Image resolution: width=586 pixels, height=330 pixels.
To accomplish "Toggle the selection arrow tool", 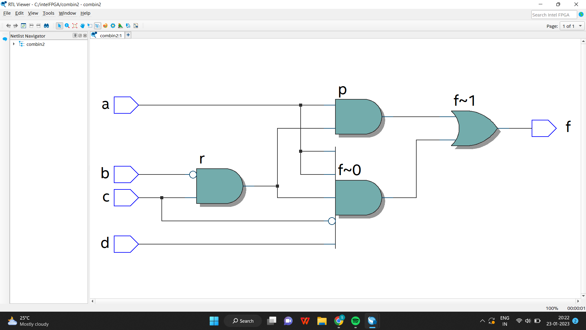I will (x=60, y=26).
